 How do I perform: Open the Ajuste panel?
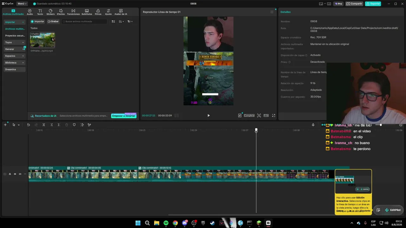pyautogui.click(x=108, y=12)
